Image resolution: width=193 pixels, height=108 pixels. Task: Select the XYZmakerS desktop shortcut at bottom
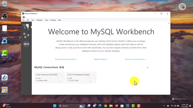pos(5,91)
